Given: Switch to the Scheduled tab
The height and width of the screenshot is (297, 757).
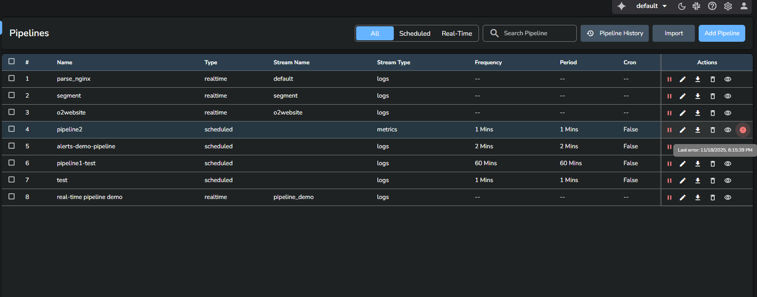Looking at the screenshot, I should [414, 33].
